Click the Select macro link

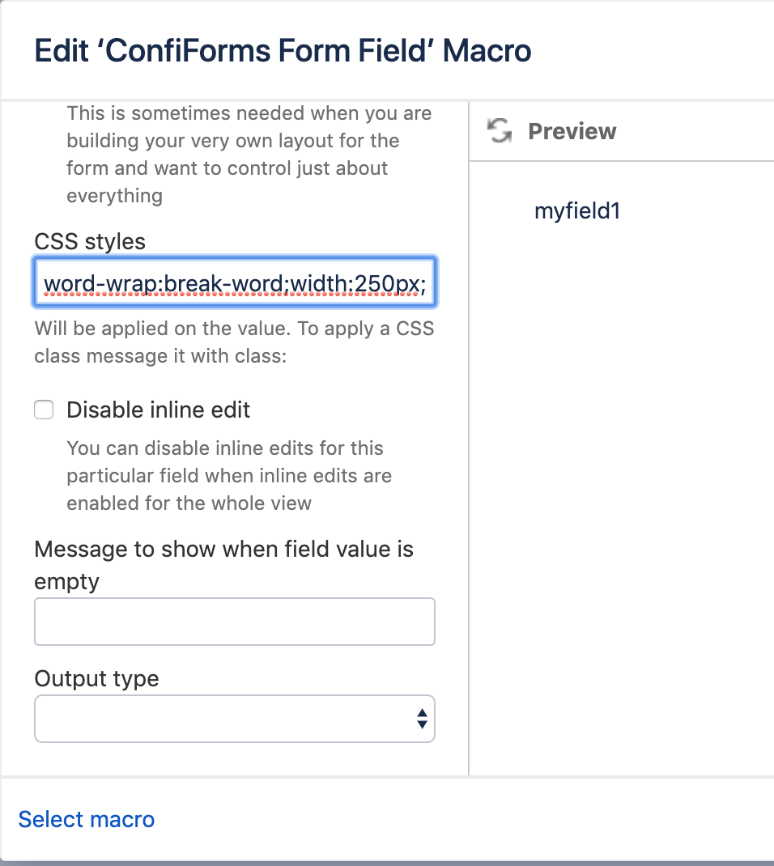click(87, 819)
